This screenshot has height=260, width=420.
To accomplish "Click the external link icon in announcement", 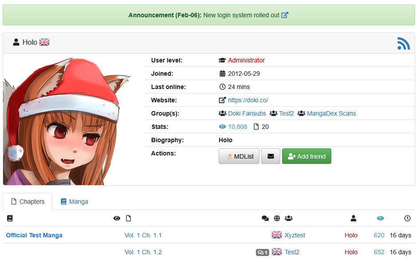I will point(285,15).
